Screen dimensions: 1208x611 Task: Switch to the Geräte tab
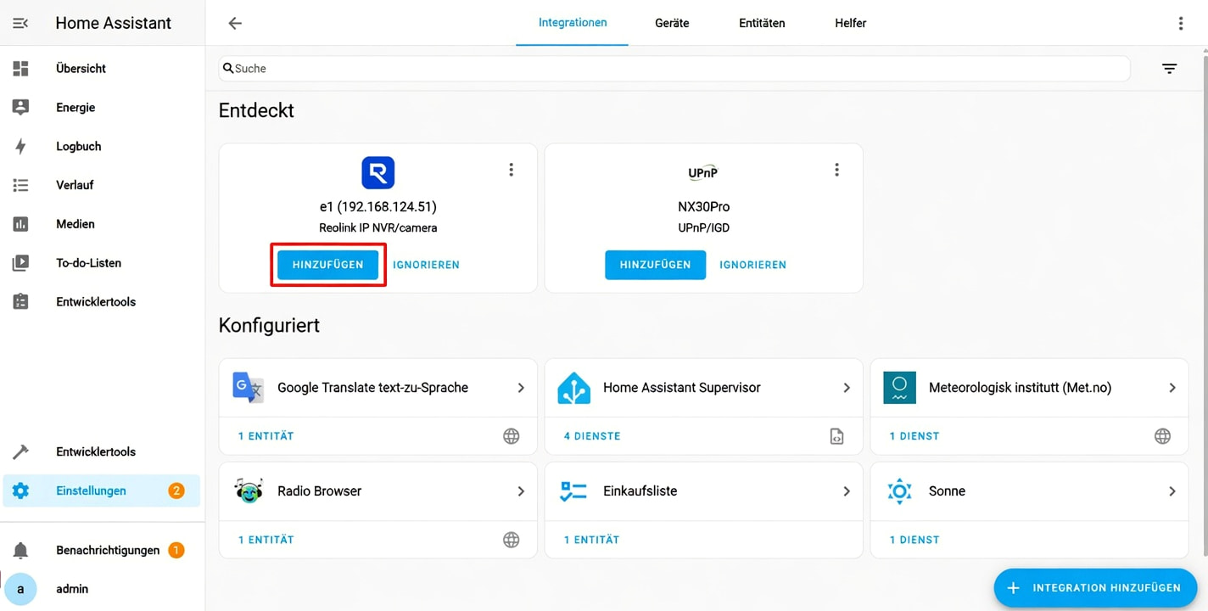pos(672,23)
